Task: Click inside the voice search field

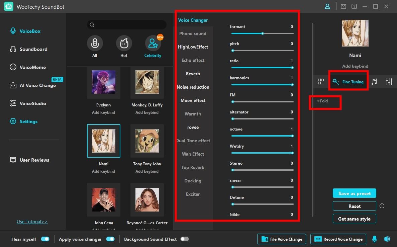Action: tap(126, 25)
